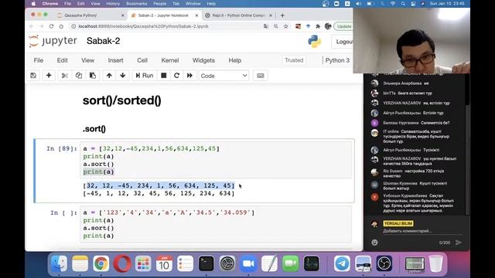Open Telegram from the Dock
The height and width of the screenshot is (278, 495).
342,263
